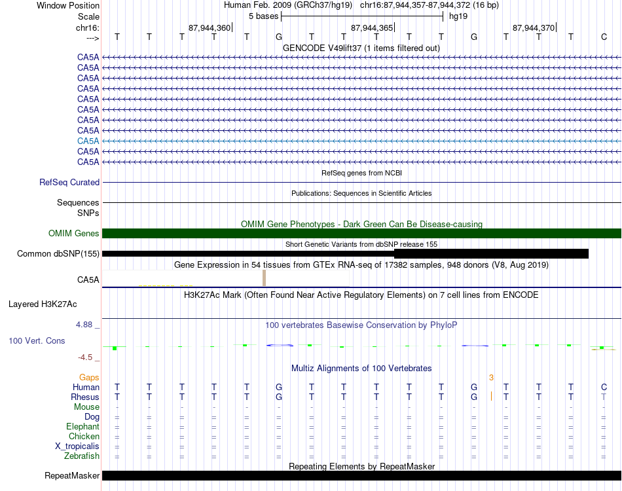This screenshot has height=491, width=622.
Task: Click the 'Window Position' label
Action: coord(68,5)
